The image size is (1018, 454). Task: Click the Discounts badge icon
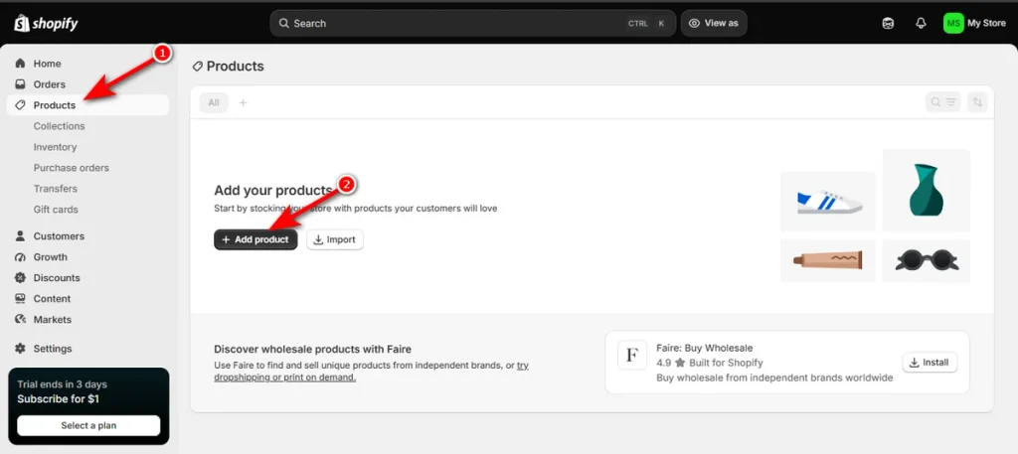click(20, 277)
